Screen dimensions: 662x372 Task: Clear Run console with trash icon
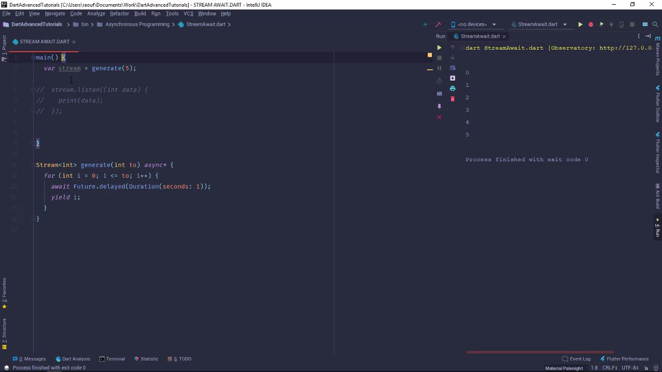(453, 99)
